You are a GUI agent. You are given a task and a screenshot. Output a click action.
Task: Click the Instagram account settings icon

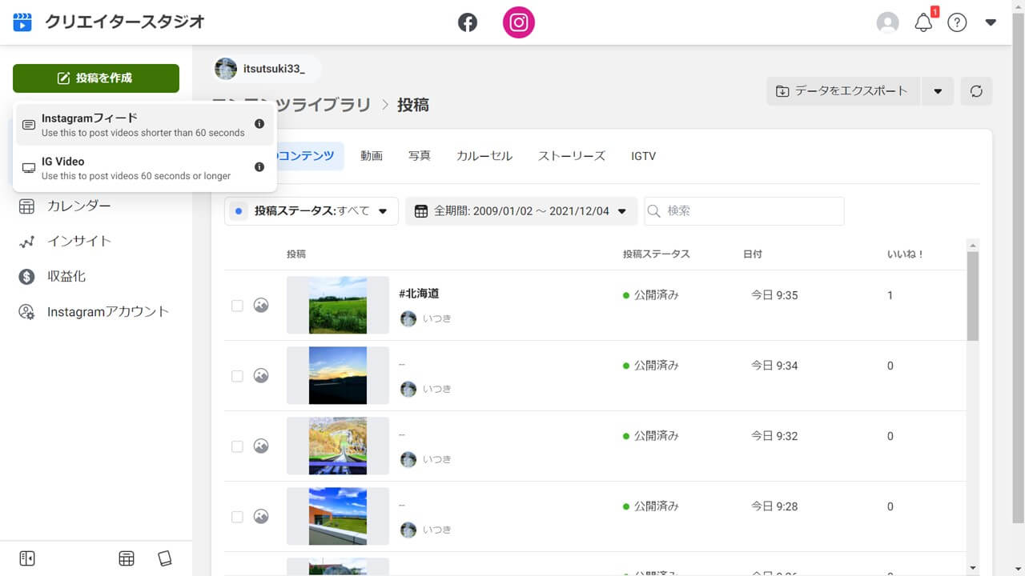(26, 311)
